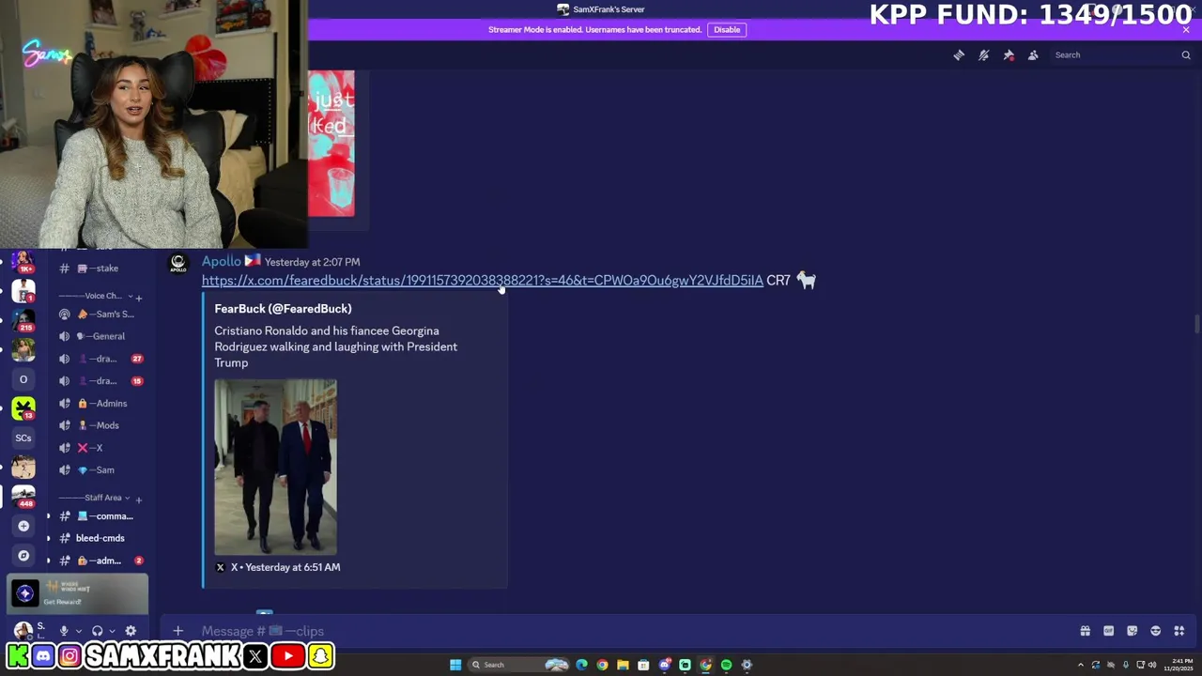Click the attachment plus button

(177, 631)
